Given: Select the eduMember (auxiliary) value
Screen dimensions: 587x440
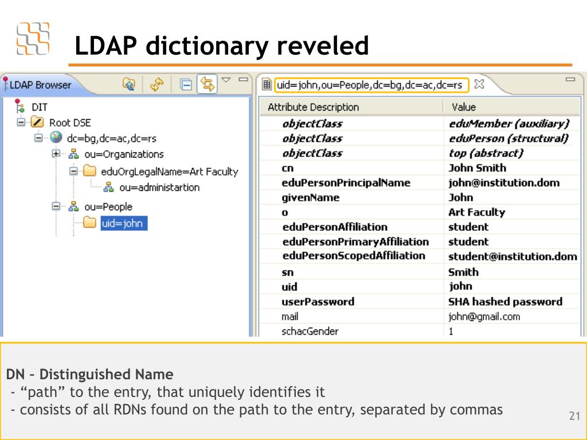Looking at the screenshot, I should click(509, 124).
